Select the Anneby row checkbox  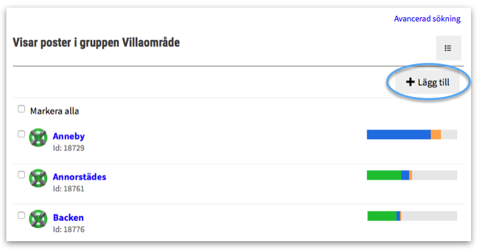(x=21, y=134)
